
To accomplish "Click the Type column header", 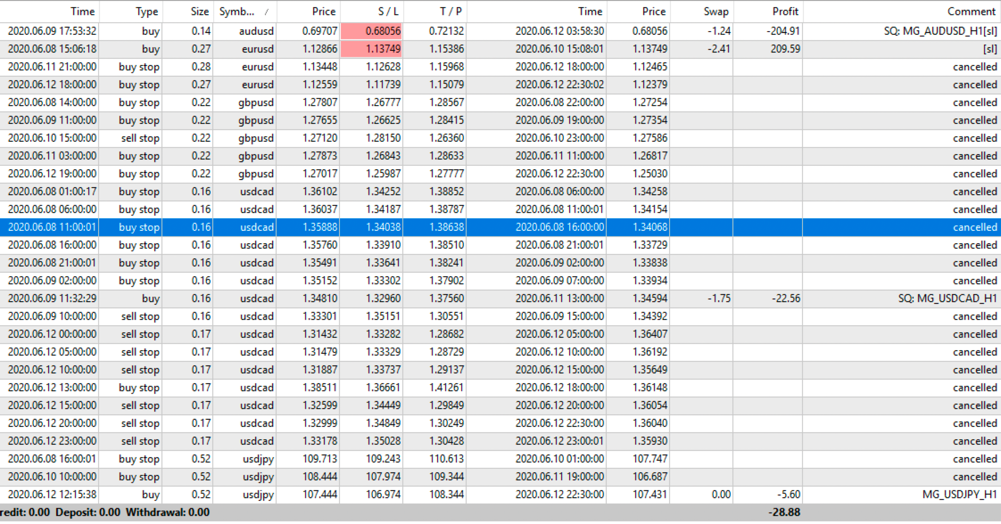I will (x=147, y=12).
